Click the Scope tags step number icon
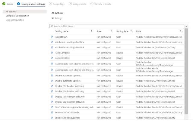193x121 pixels. 51,4
